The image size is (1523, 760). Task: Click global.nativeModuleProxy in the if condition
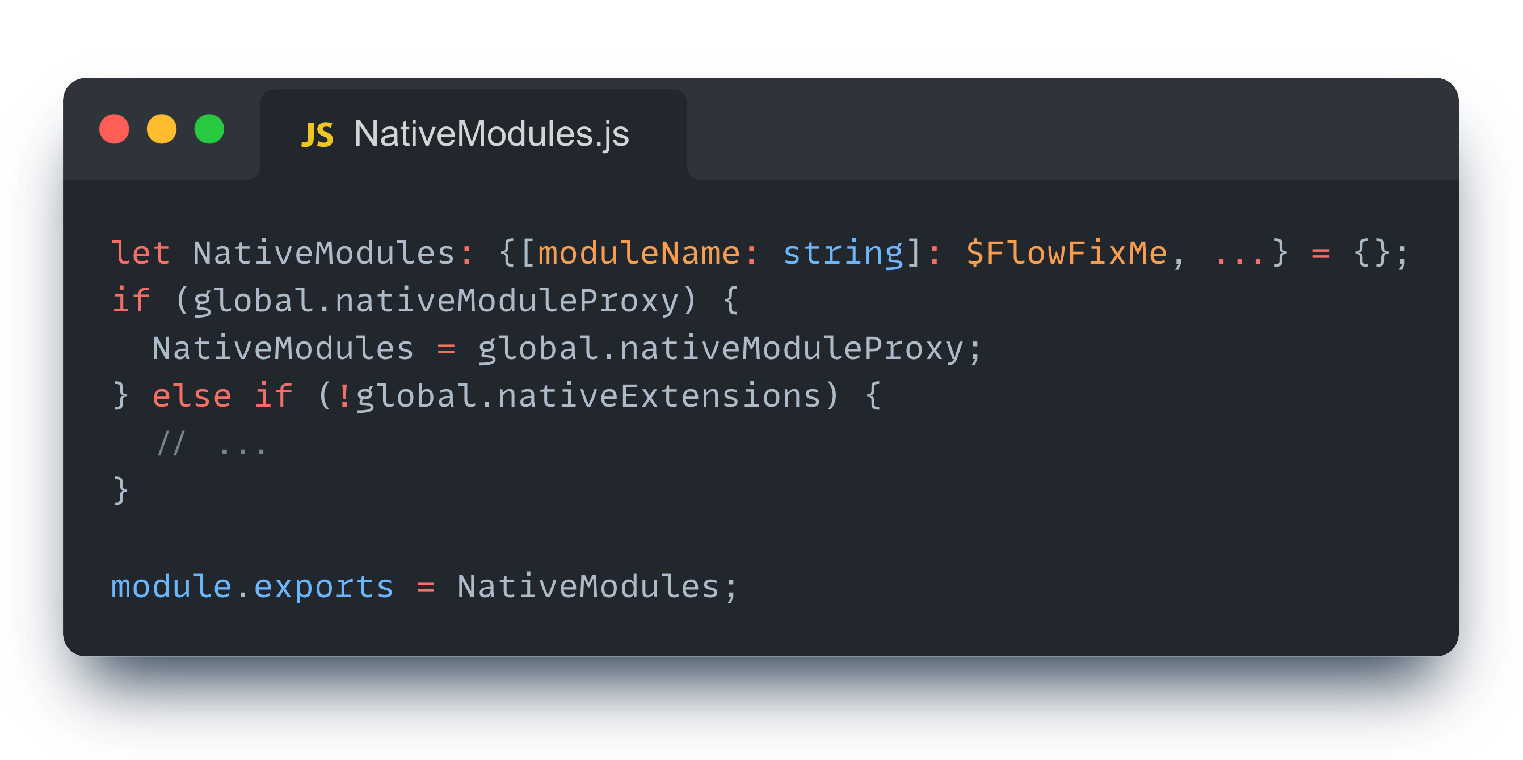(x=436, y=301)
